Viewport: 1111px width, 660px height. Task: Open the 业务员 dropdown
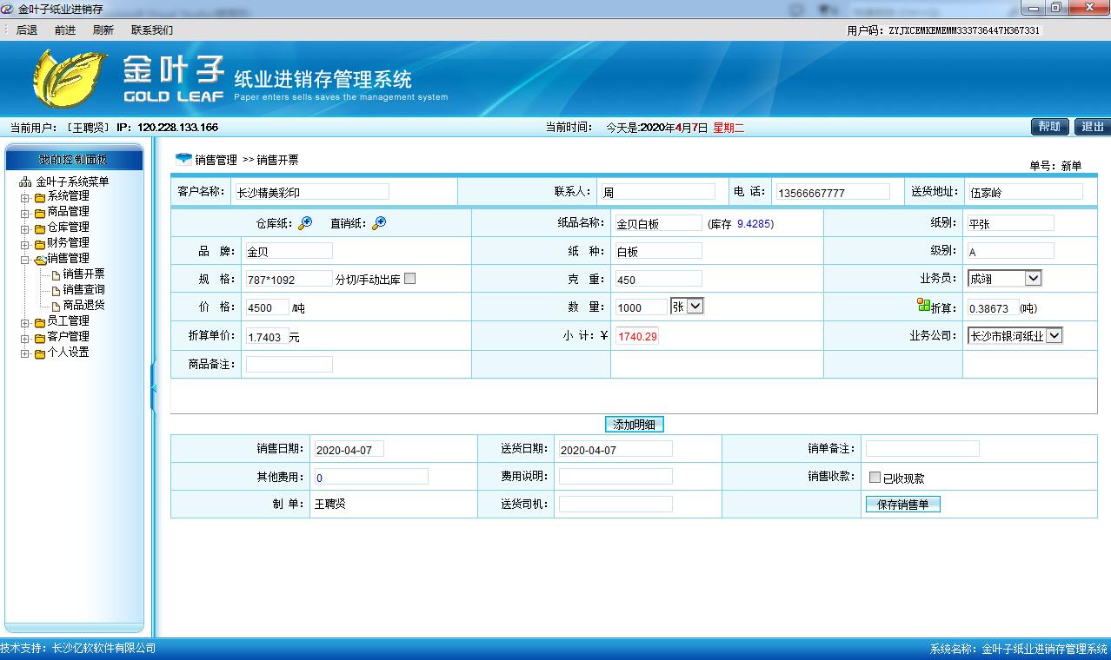(1032, 279)
